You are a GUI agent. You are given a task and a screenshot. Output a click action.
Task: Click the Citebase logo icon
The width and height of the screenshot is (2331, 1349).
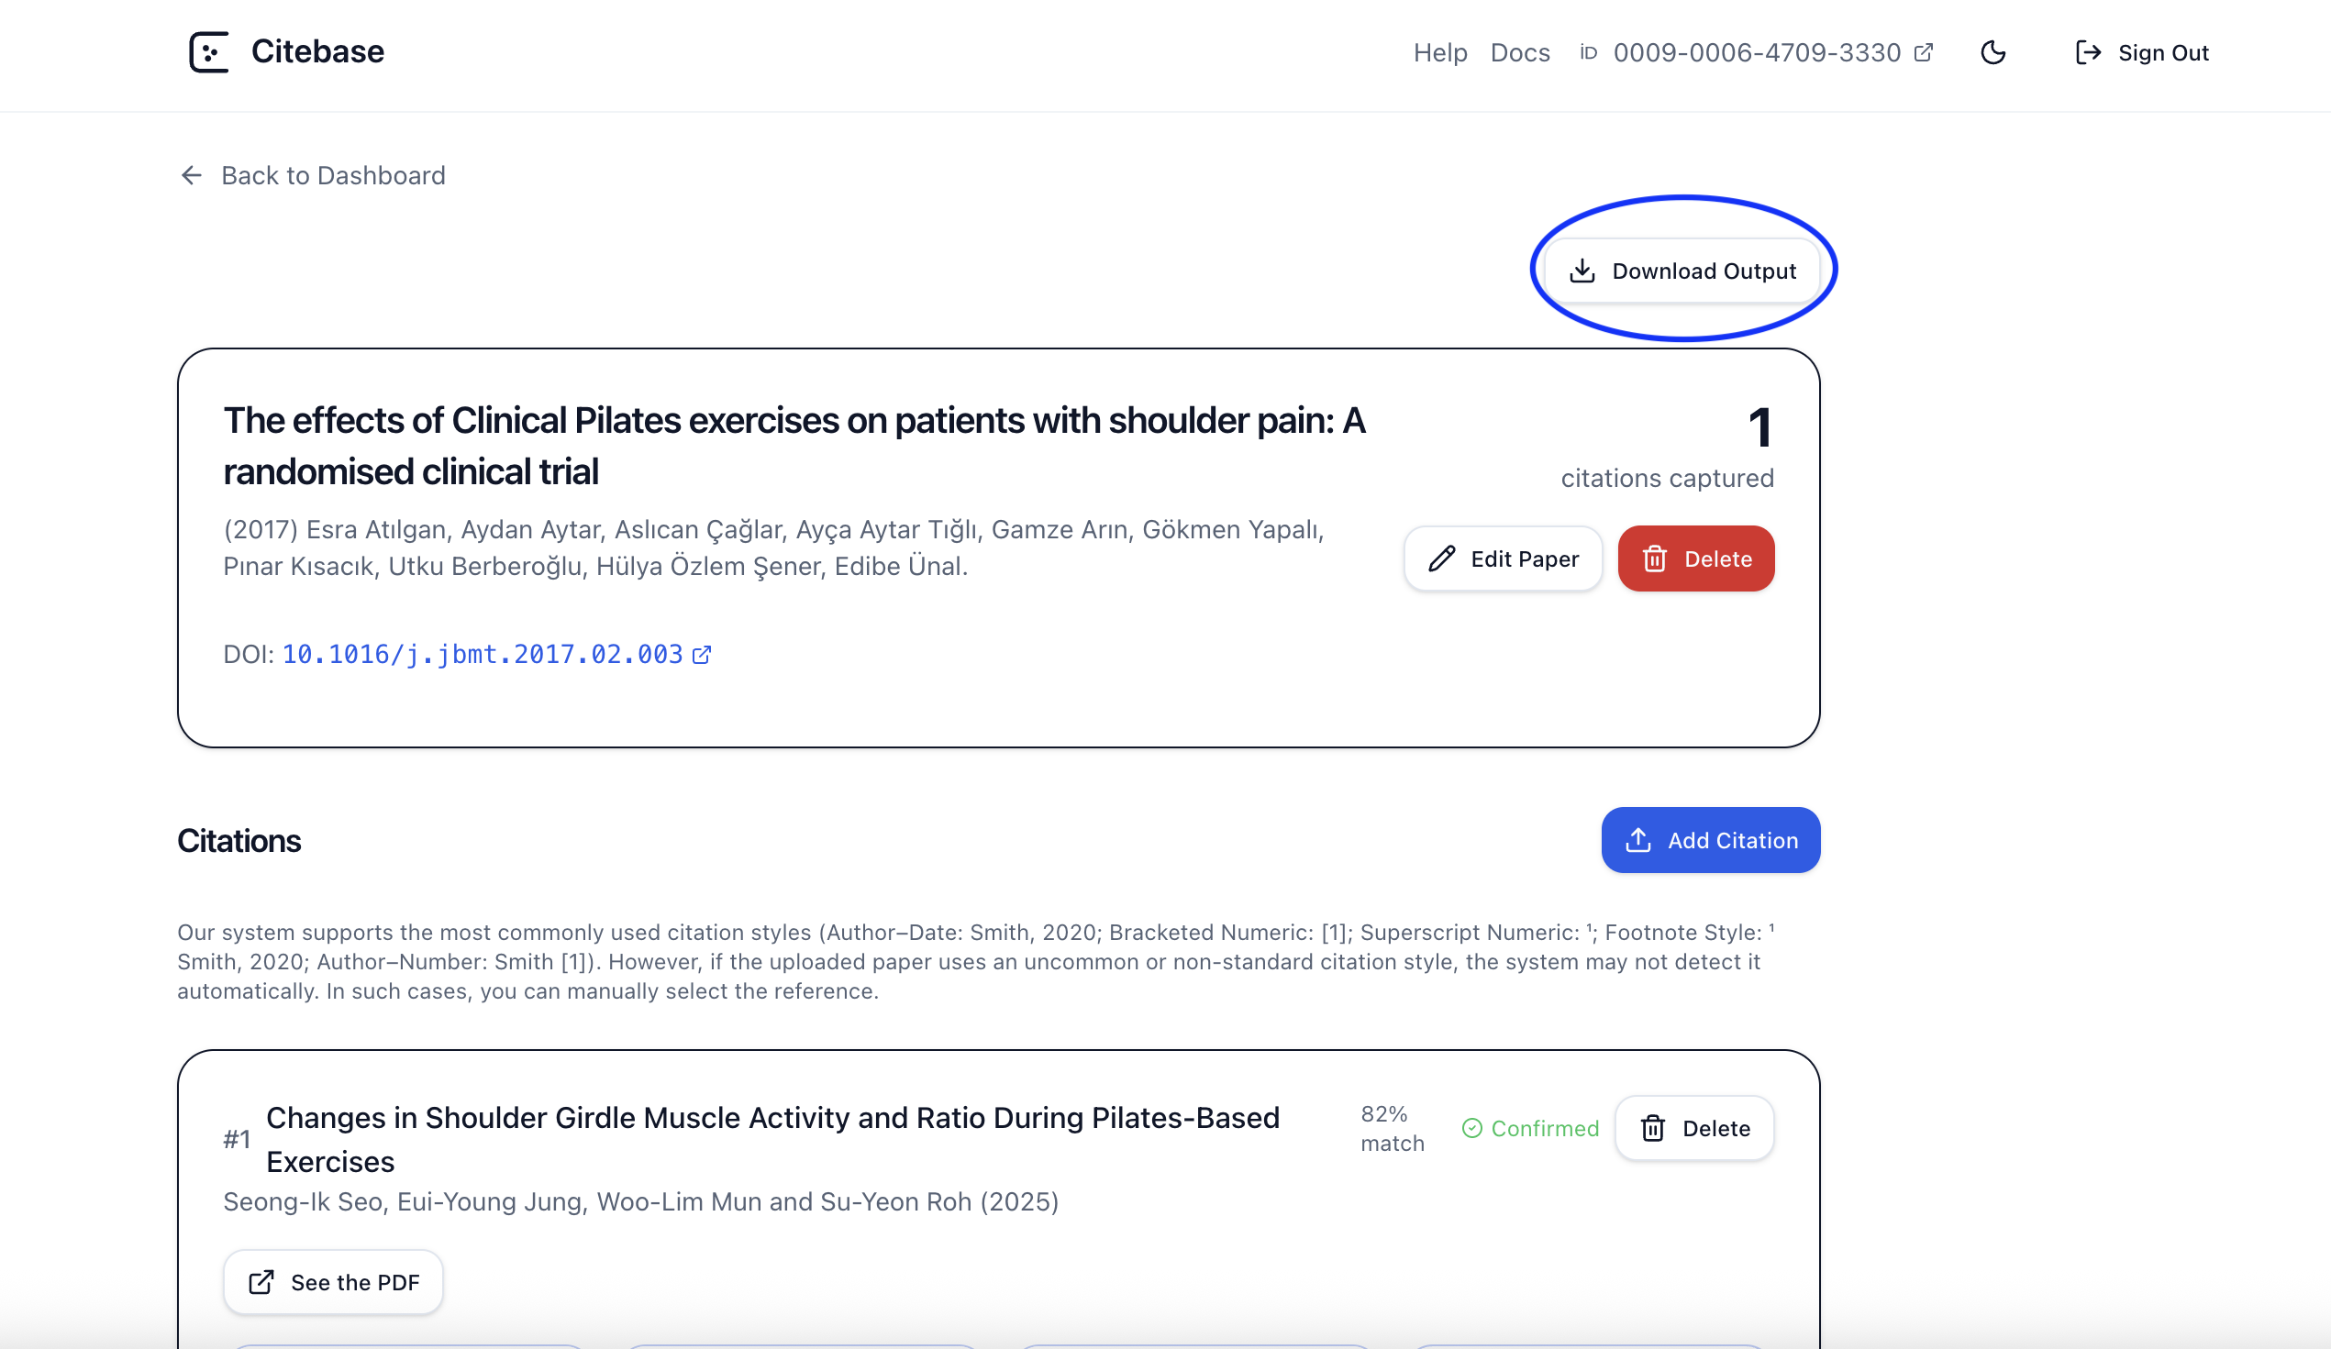209,51
